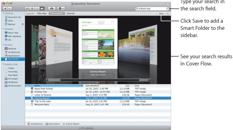Click the Cover Flow scrubber bar
The image size is (233, 130).
pyautogui.click(x=100, y=80)
